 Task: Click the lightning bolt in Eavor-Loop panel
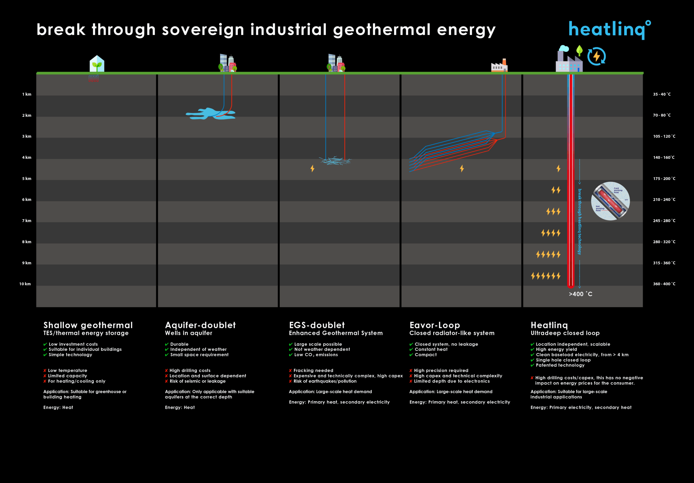tap(462, 168)
